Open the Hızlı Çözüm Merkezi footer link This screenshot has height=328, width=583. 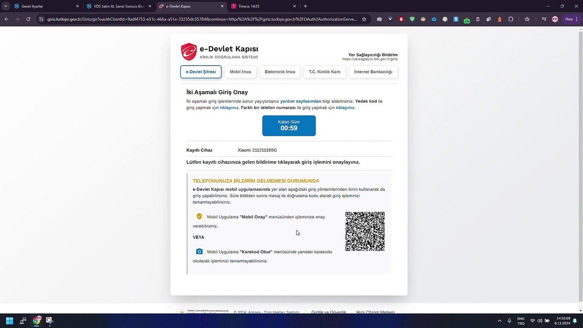pyautogui.click(x=375, y=312)
